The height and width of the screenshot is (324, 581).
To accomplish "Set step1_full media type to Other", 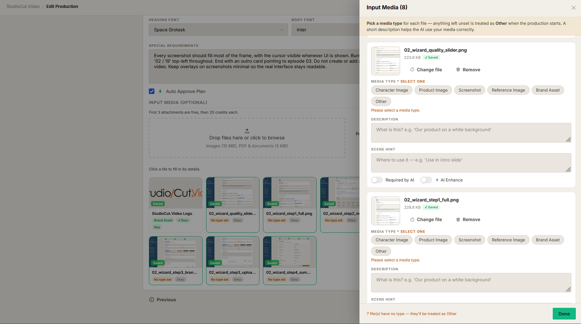I will [381, 251].
